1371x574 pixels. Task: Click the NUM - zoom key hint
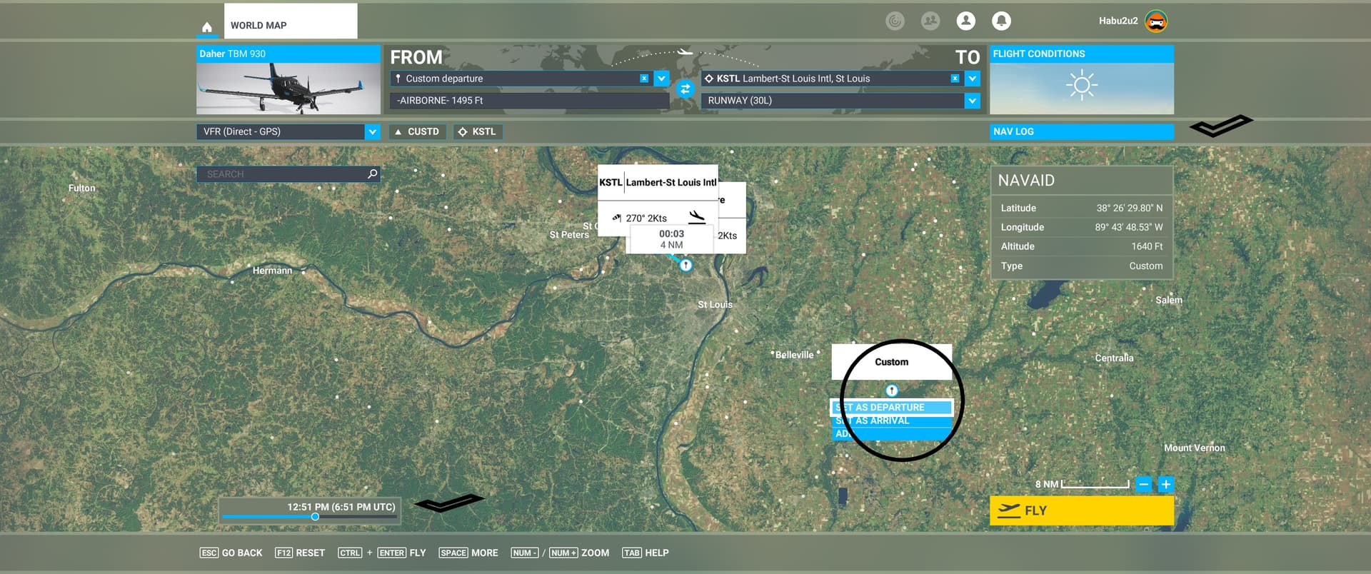pos(525,553)
